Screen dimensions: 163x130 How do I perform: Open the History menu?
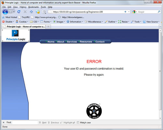click(23, 7)
